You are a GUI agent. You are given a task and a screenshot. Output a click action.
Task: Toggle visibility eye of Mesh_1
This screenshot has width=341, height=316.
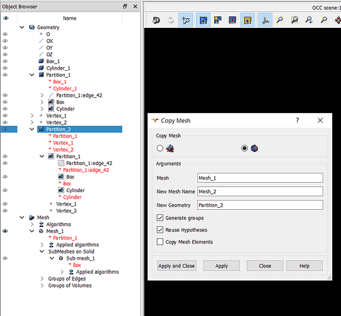[5, 231]
